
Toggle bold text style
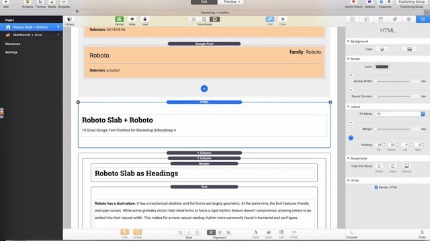click(x=181, y=232)
